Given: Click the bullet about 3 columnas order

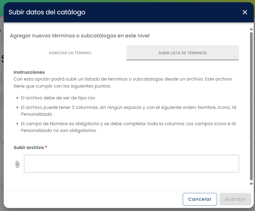Looking at the screenshot, I should click(128, 111).
